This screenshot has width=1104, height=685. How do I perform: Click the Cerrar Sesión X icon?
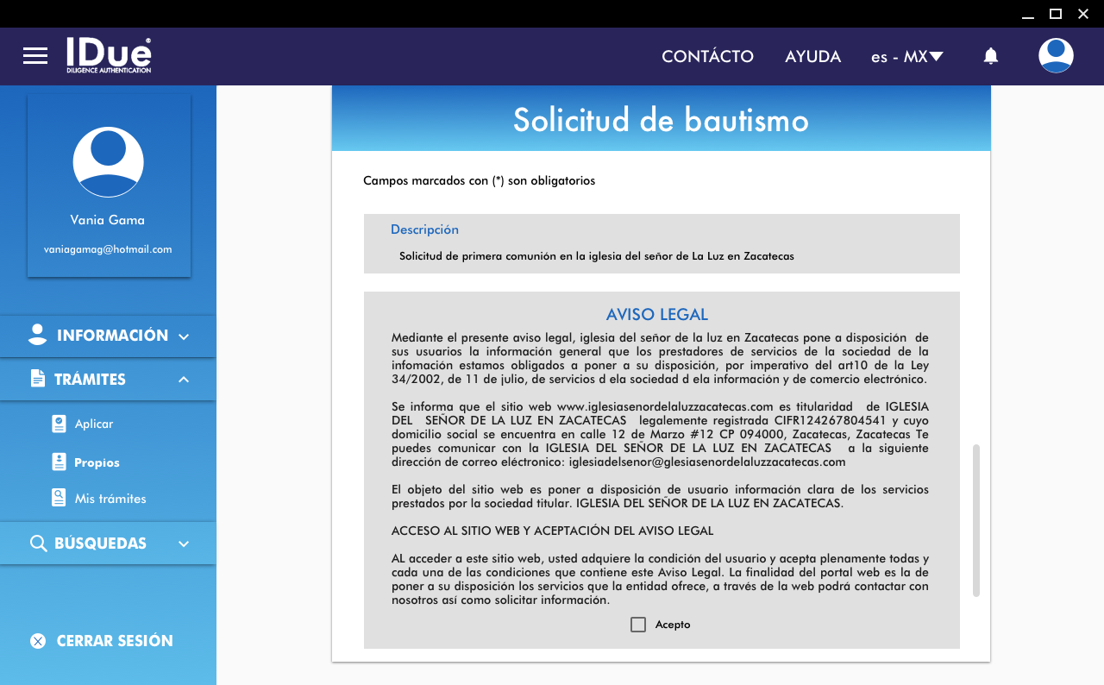click(x=38, y=641)
